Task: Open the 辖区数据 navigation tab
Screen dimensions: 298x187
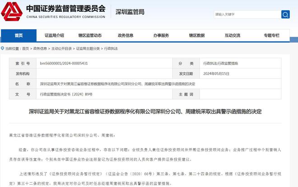Action: click(197, 36)
